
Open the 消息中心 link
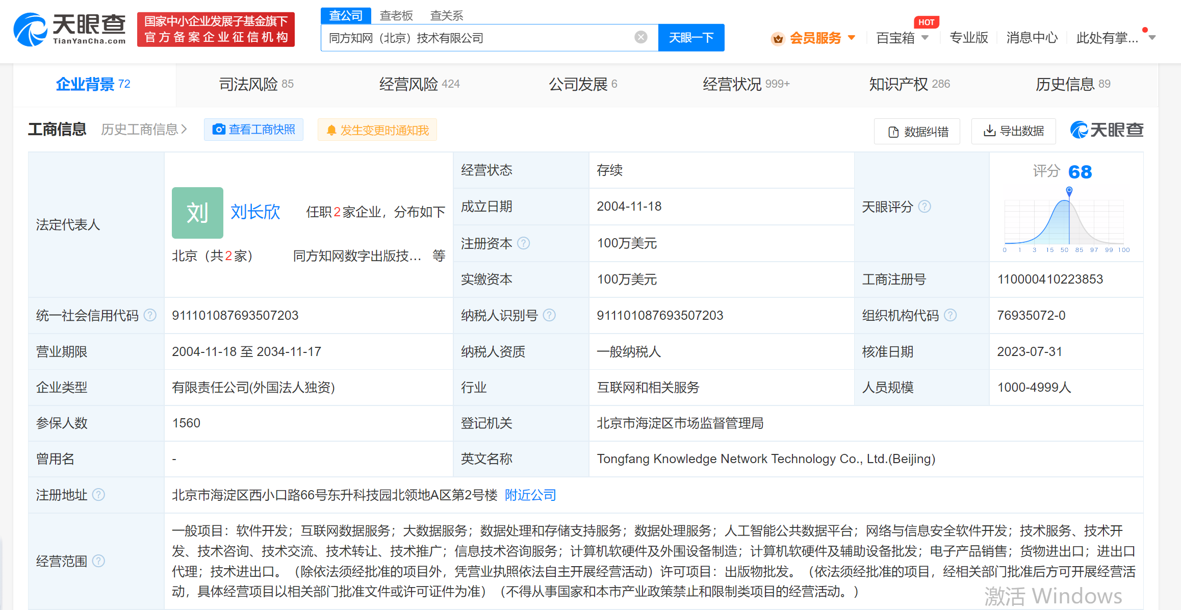point(1032,38)
